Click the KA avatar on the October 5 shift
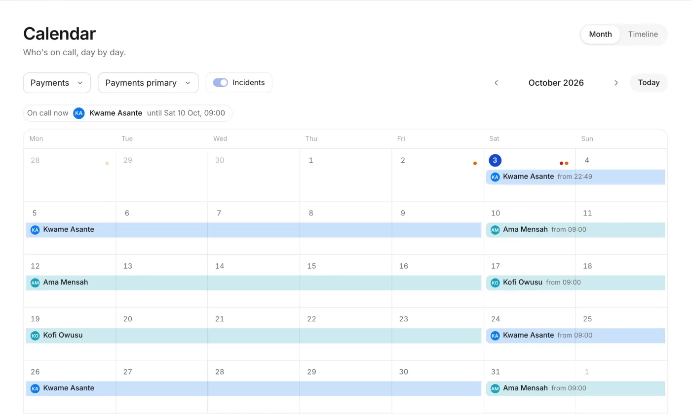This screenshot has height=414, width=691. 35,230
